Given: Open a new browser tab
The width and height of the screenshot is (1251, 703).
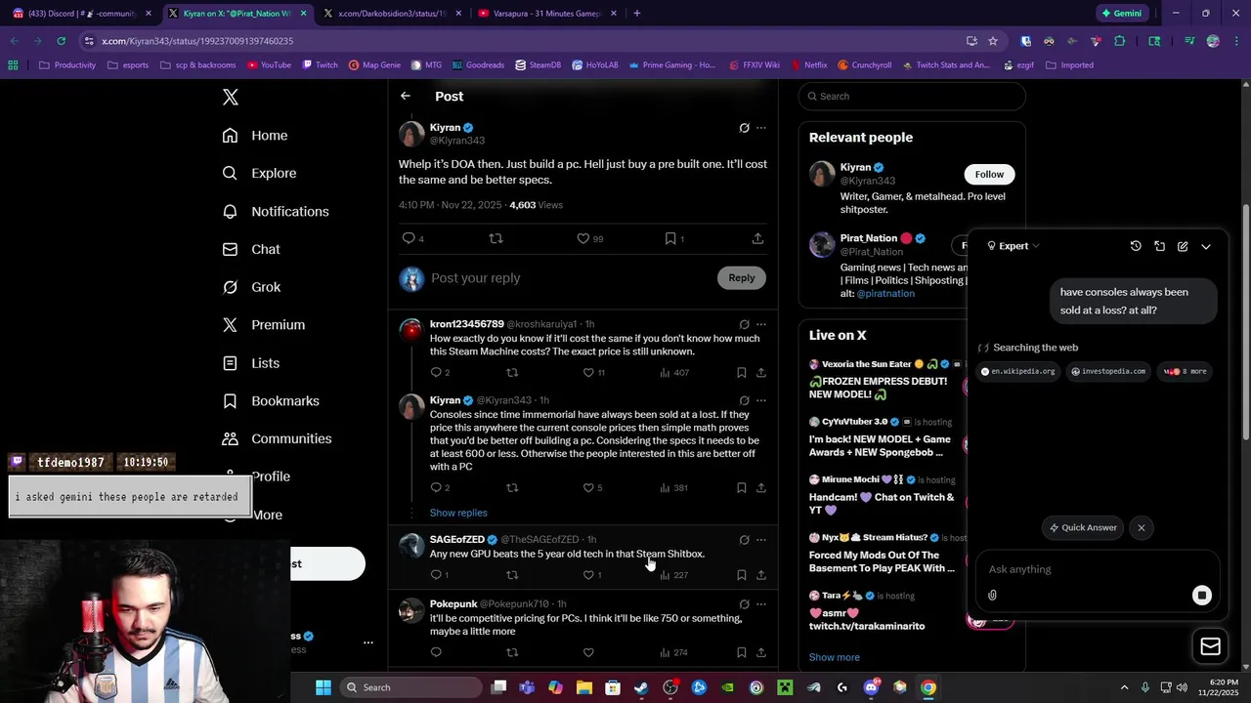Looking at the screenshot, I should click(636, 14).
